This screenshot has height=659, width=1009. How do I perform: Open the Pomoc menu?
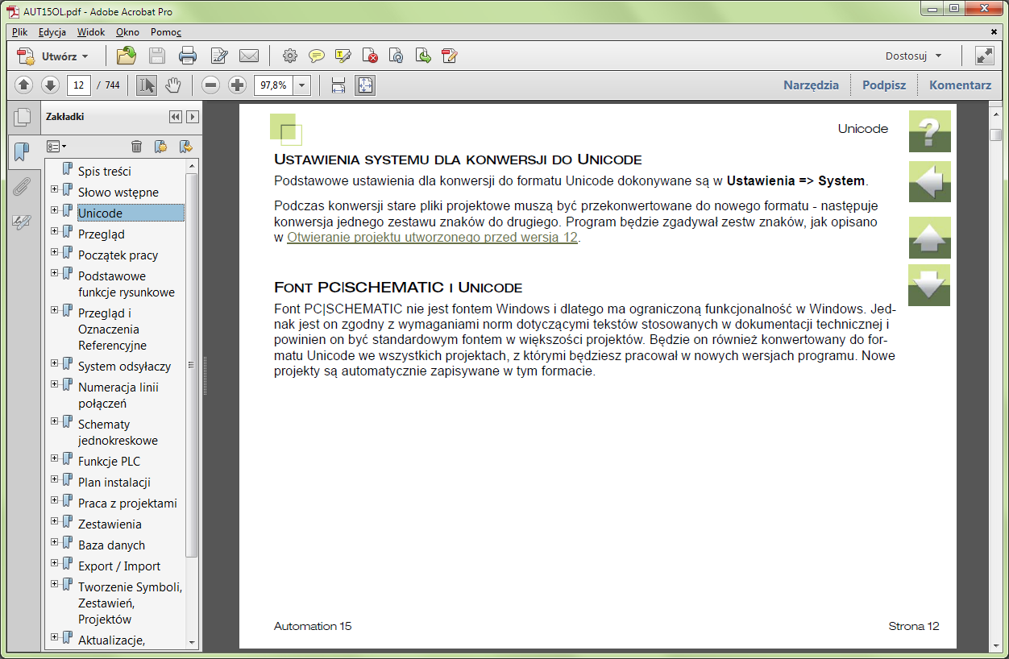166,32
